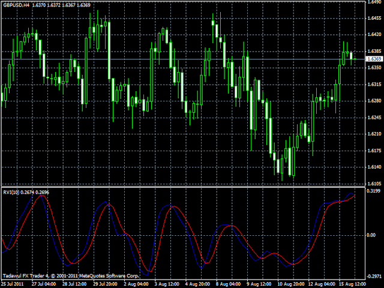Click the 8 Aug 04:00 time label

(228, 284)
